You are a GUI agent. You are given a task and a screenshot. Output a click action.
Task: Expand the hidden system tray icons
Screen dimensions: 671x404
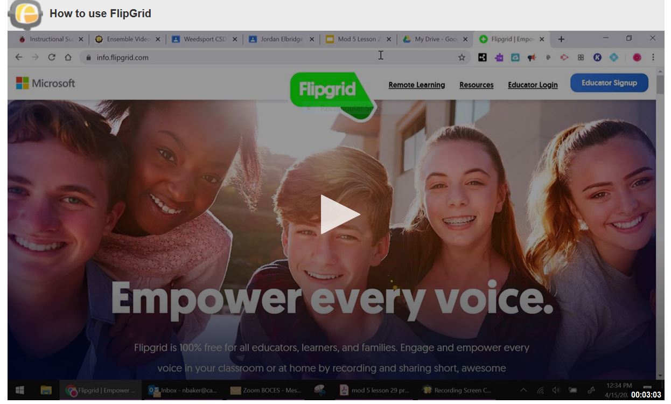point(523,390)
